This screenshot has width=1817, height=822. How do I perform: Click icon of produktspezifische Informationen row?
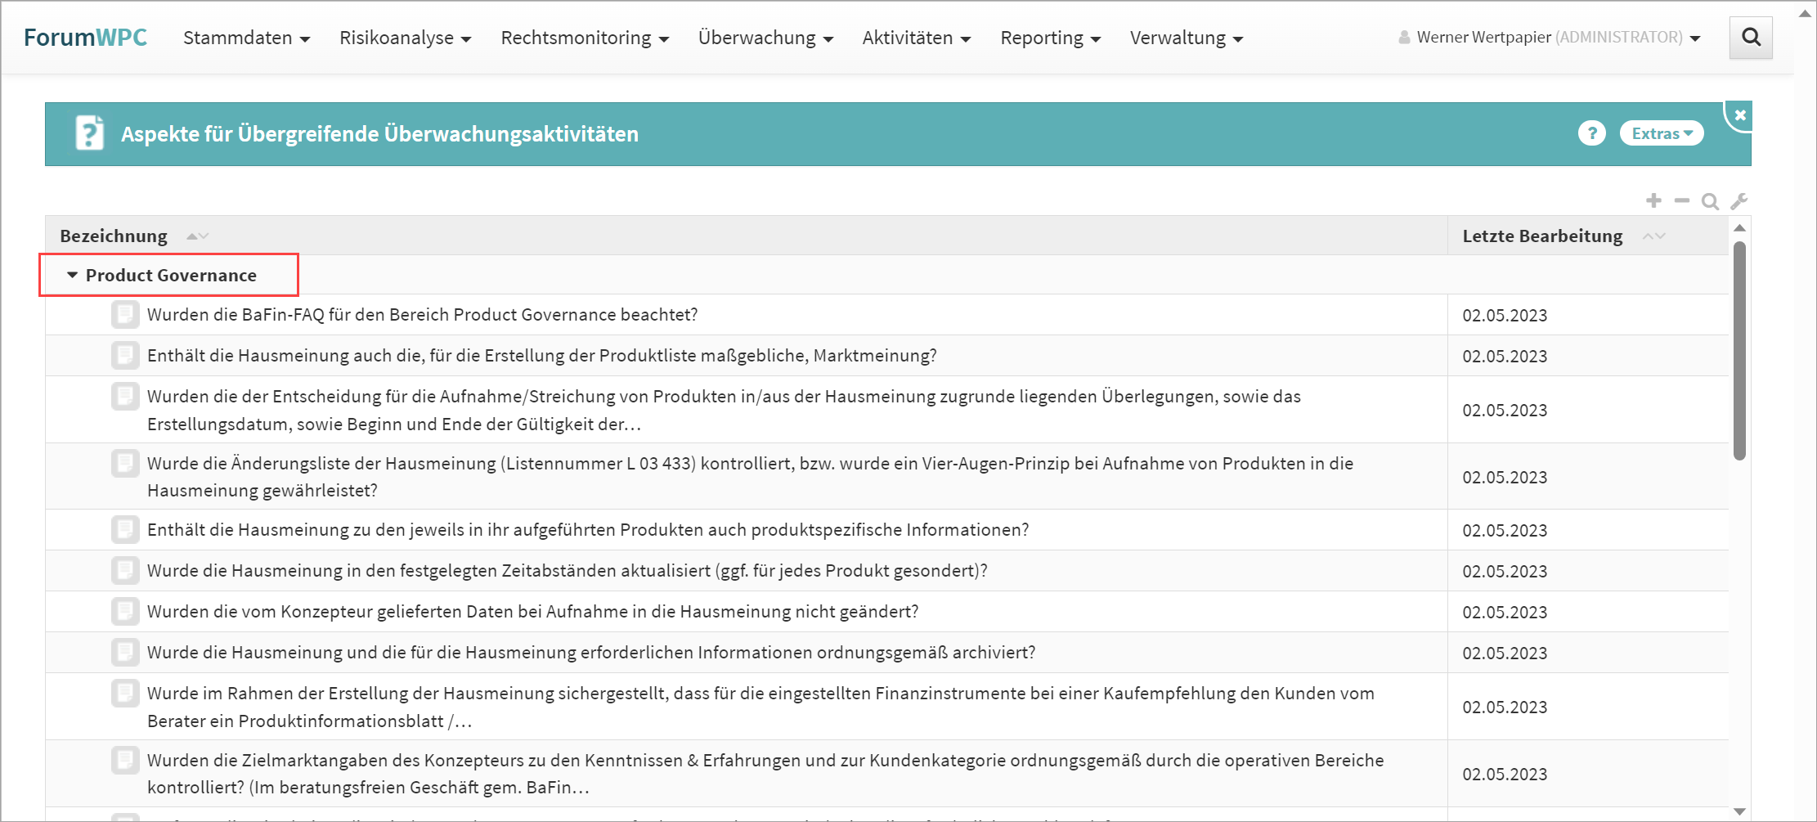[x=125, y=529]
